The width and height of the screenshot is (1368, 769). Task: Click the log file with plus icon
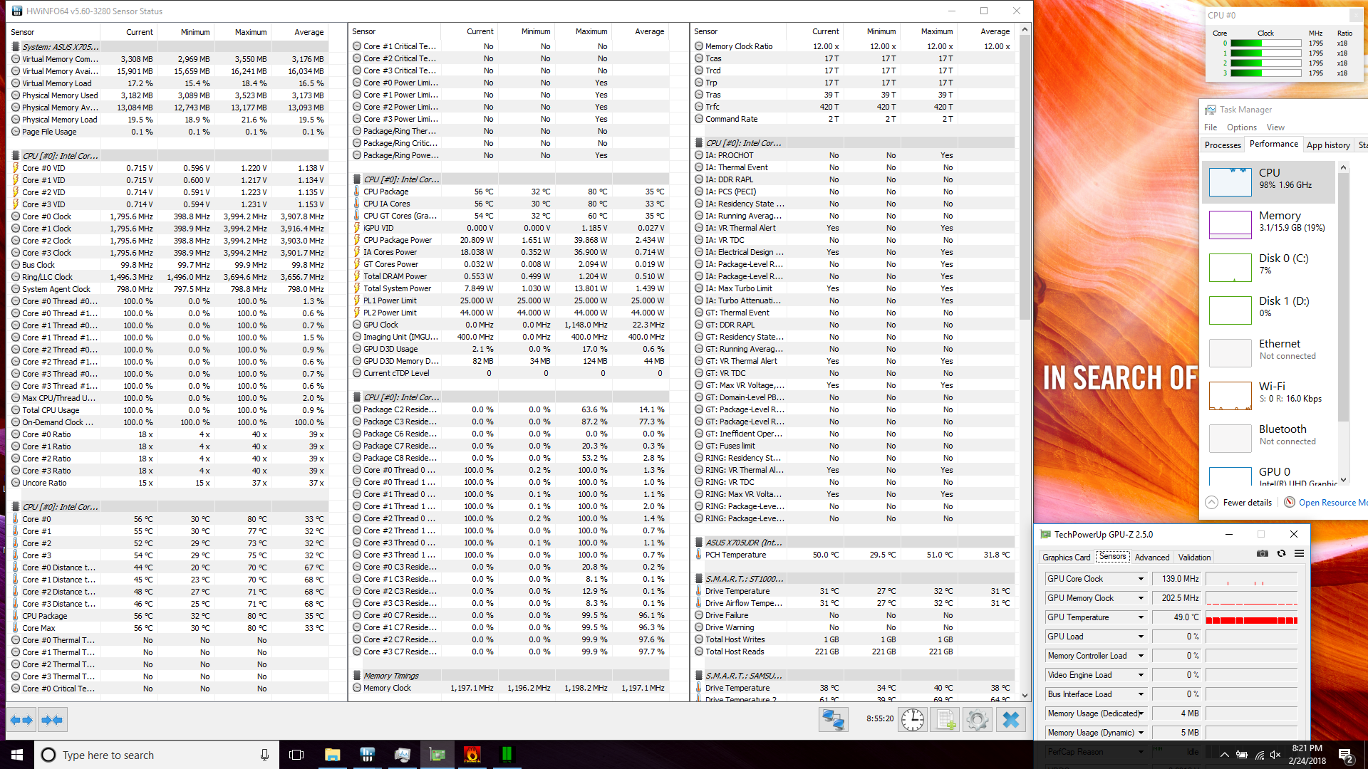coord(945,721)
